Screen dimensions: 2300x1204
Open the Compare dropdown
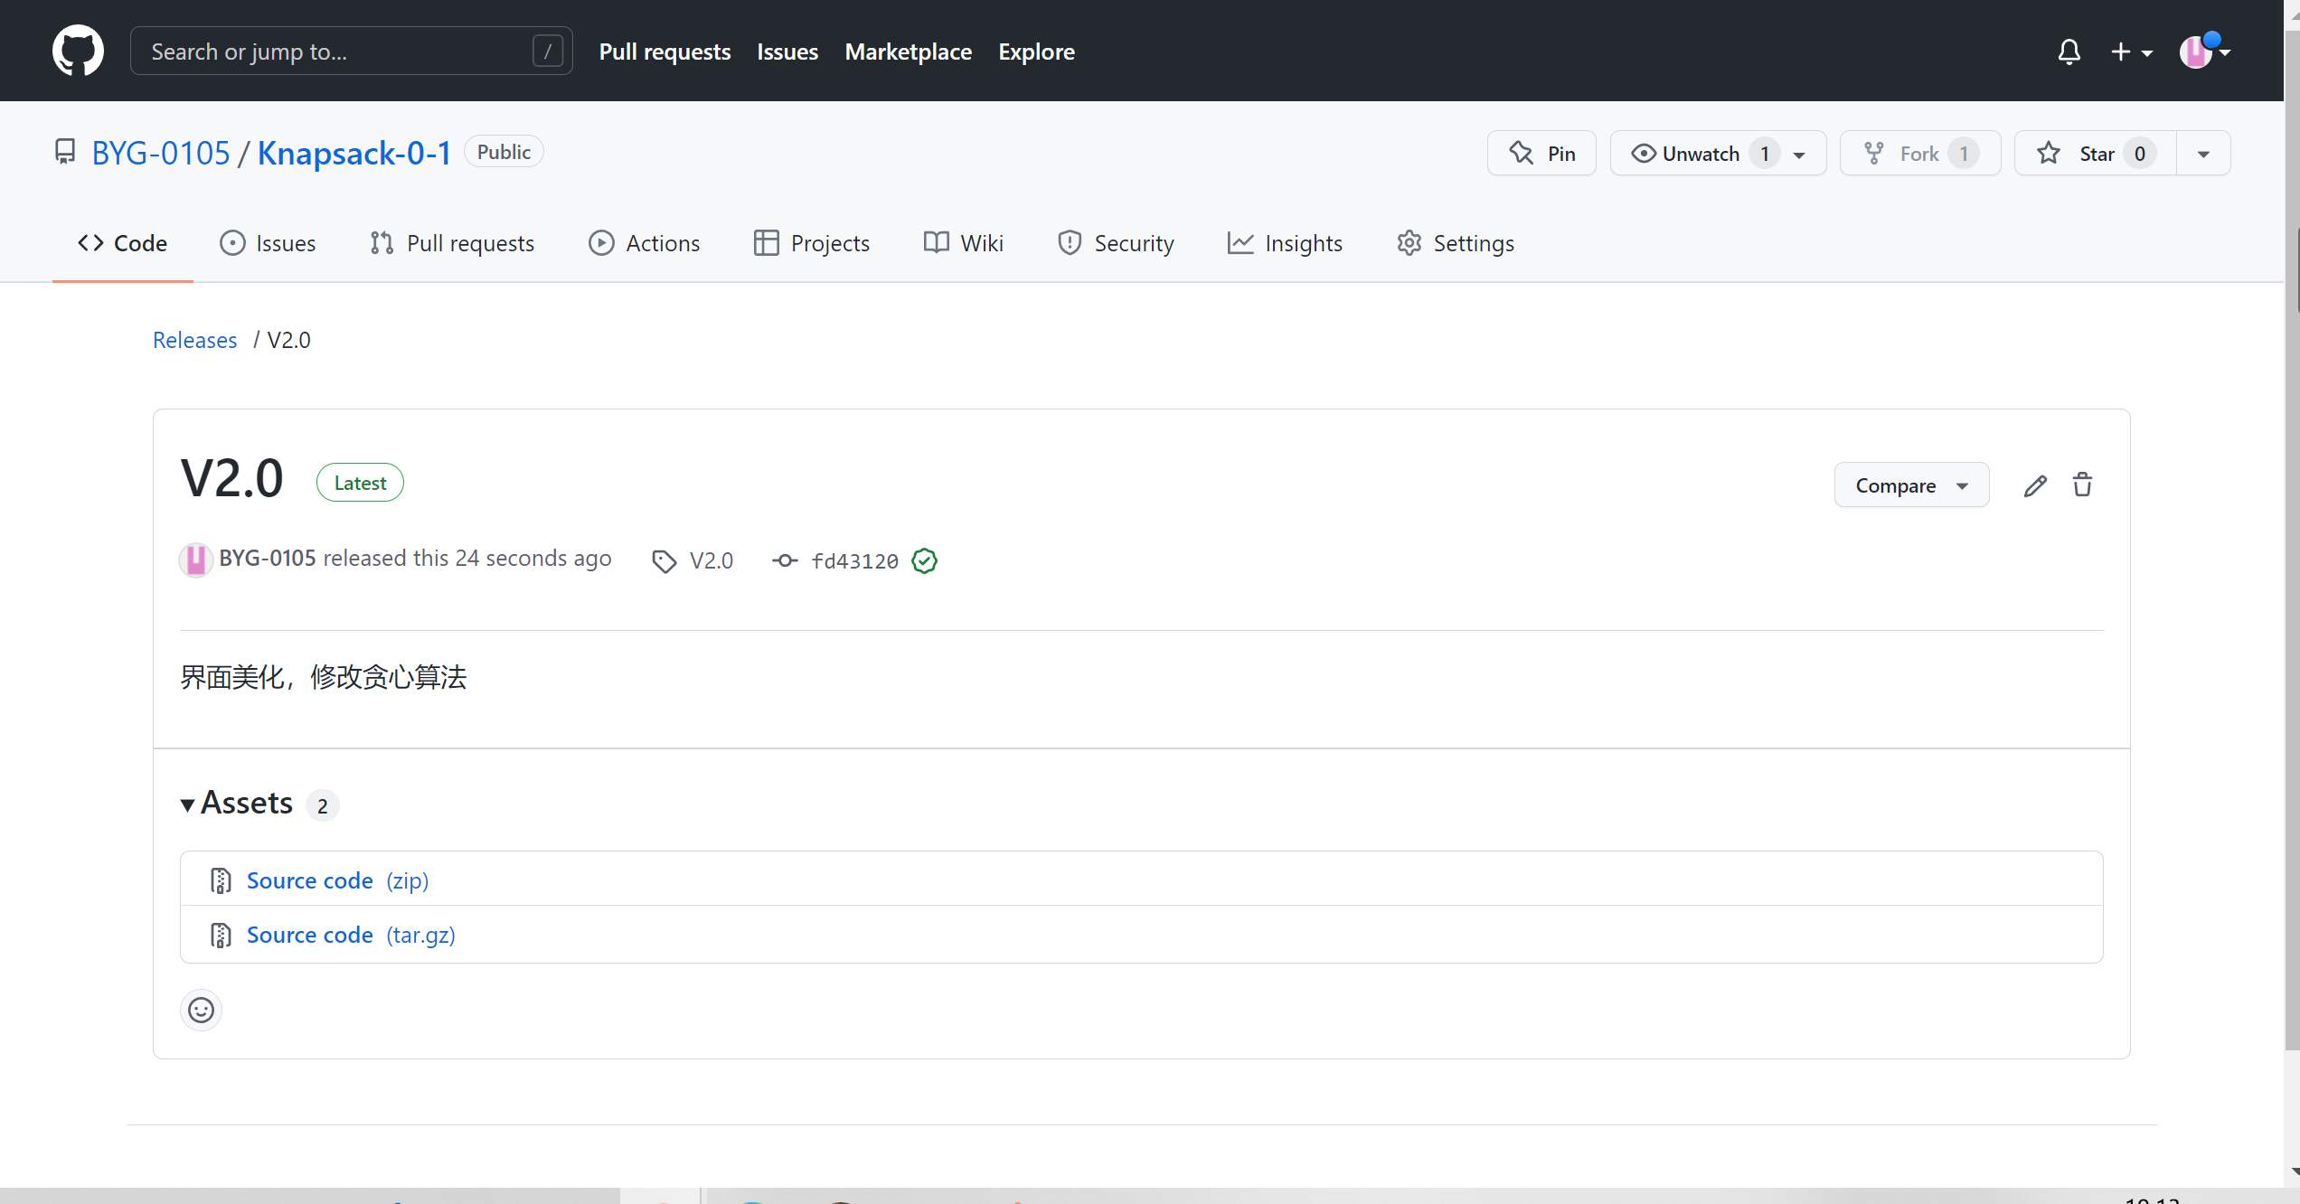tap(1911, 485)
